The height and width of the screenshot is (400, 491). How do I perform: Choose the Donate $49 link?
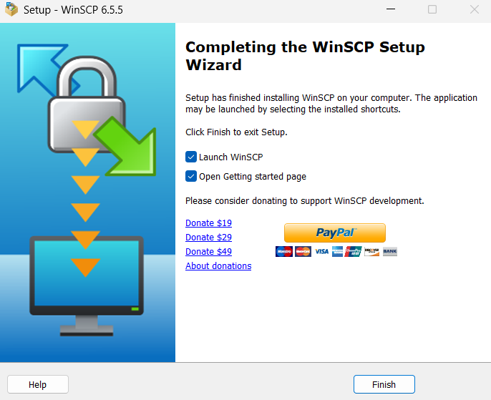208,252
